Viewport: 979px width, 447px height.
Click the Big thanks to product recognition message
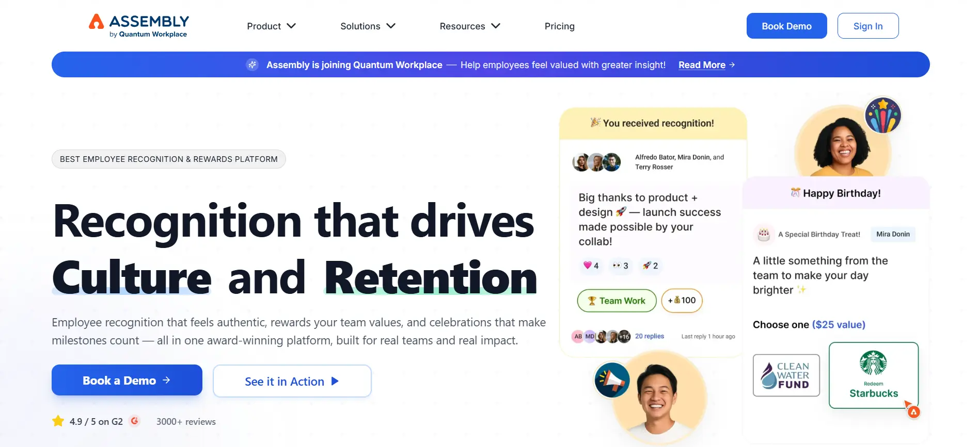[x=650, y=220]
